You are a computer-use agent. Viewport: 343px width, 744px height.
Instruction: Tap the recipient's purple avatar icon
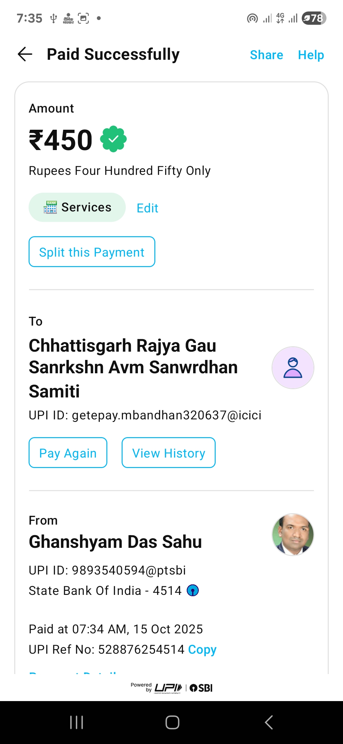[x=293, y=368]
